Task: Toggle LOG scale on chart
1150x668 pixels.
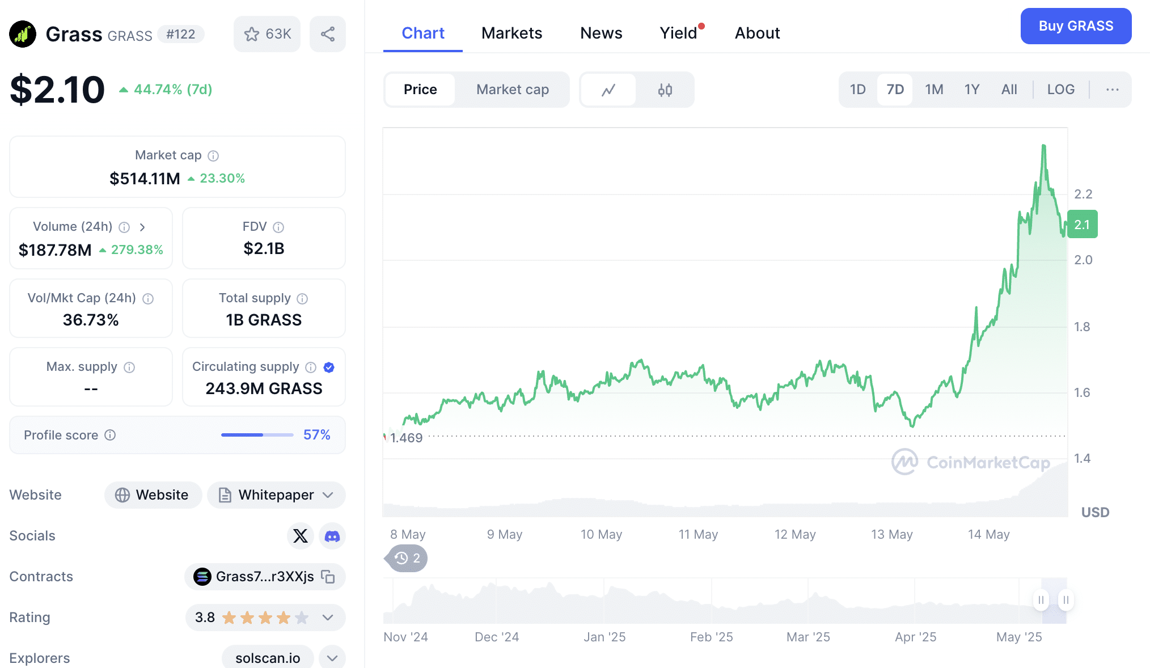Action: click(1061, 90)
